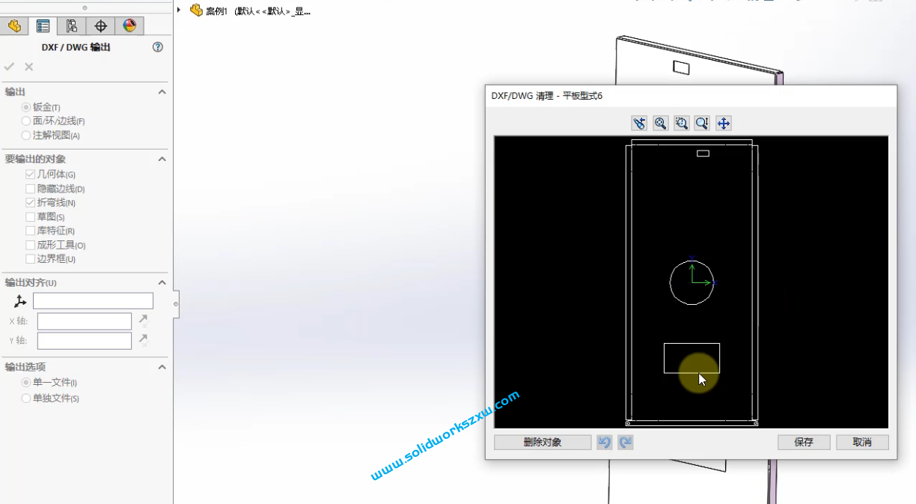Click the redo arrow in cleanup dialog
The height and width of the screenshot is (504, 916).
625,442
